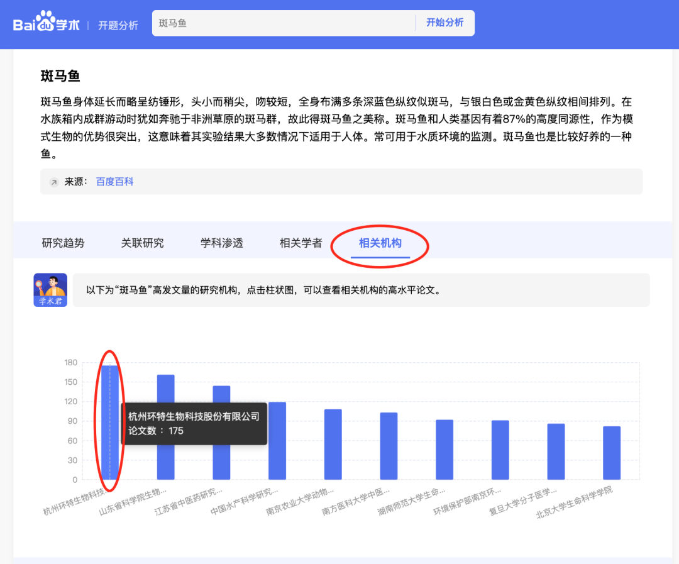Click the 湖南师范大学生命 bar
This screenshot has width=679, height=564.
(444, 450)
